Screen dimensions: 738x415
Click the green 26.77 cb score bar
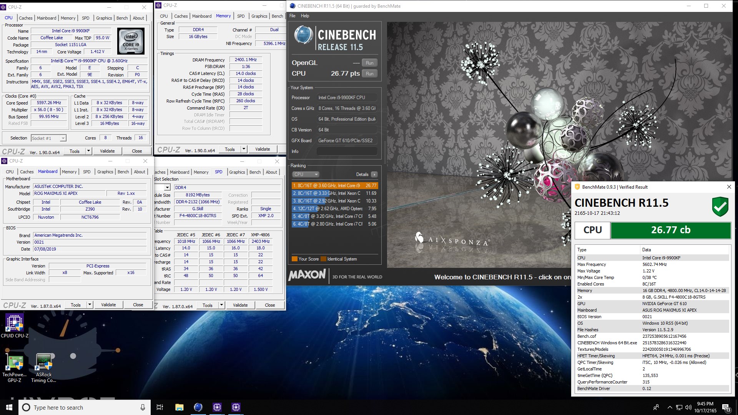pyautogui.click(x=671, y=230)
